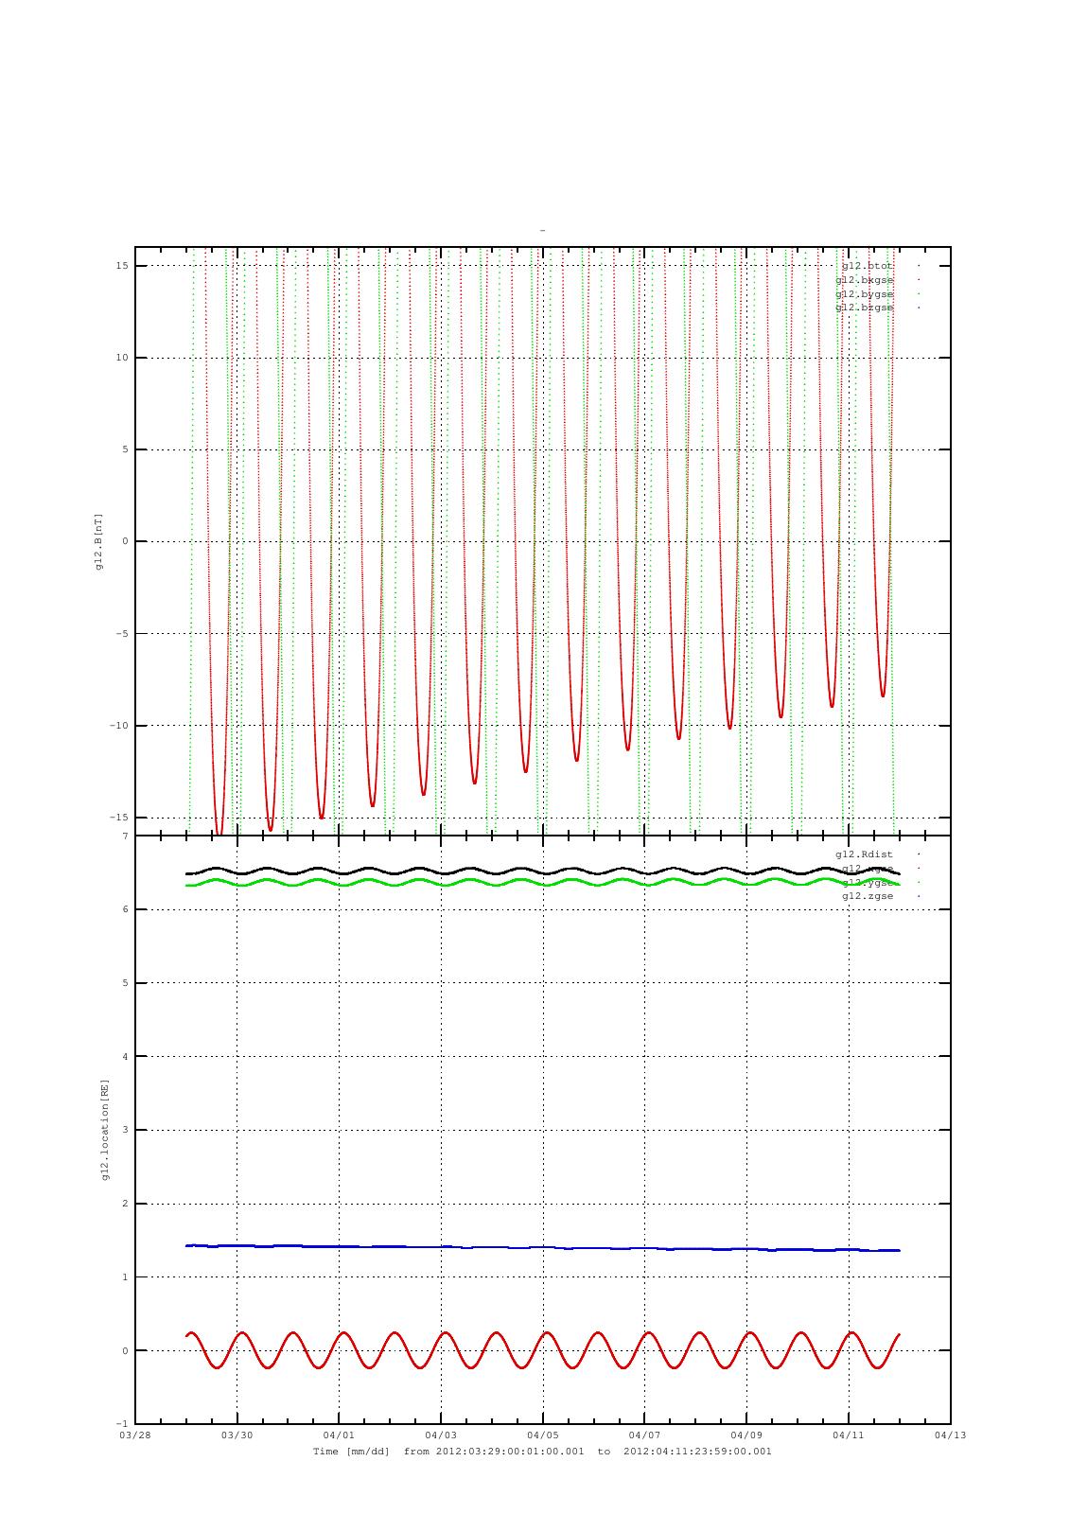Click the 04/09 date tick label
The width and height of the screenshot is (1070, 1514).
(746, 1435)
